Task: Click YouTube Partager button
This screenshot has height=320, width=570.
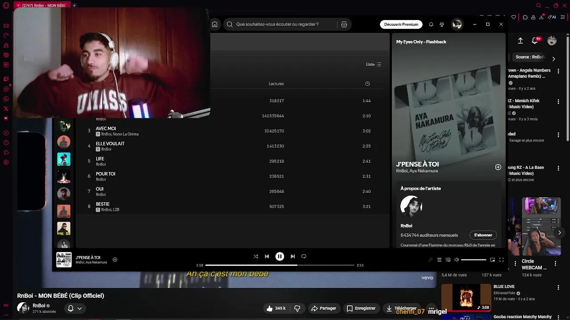Action: (x=324, y=308)
